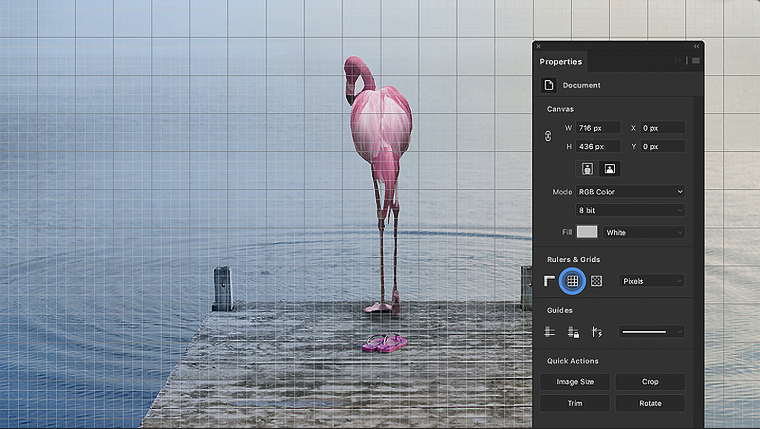Image resolution: width=760 pixels, height=429 pixels.
Task: Collapse the panel with double-arrow icon
Action: [696, 47]
